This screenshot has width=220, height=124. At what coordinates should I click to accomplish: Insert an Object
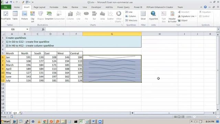point(183,20)
